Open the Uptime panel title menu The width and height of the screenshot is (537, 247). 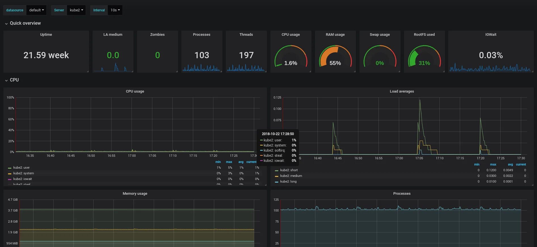pyautogui.click(x=46, y=35)
